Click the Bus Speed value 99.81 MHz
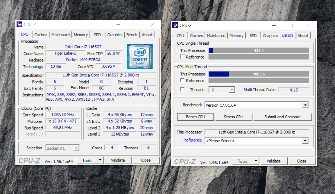 tap(62, 128)
